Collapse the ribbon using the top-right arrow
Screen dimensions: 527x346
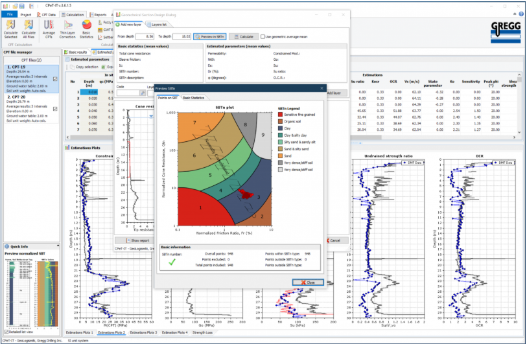click(515, 14)
